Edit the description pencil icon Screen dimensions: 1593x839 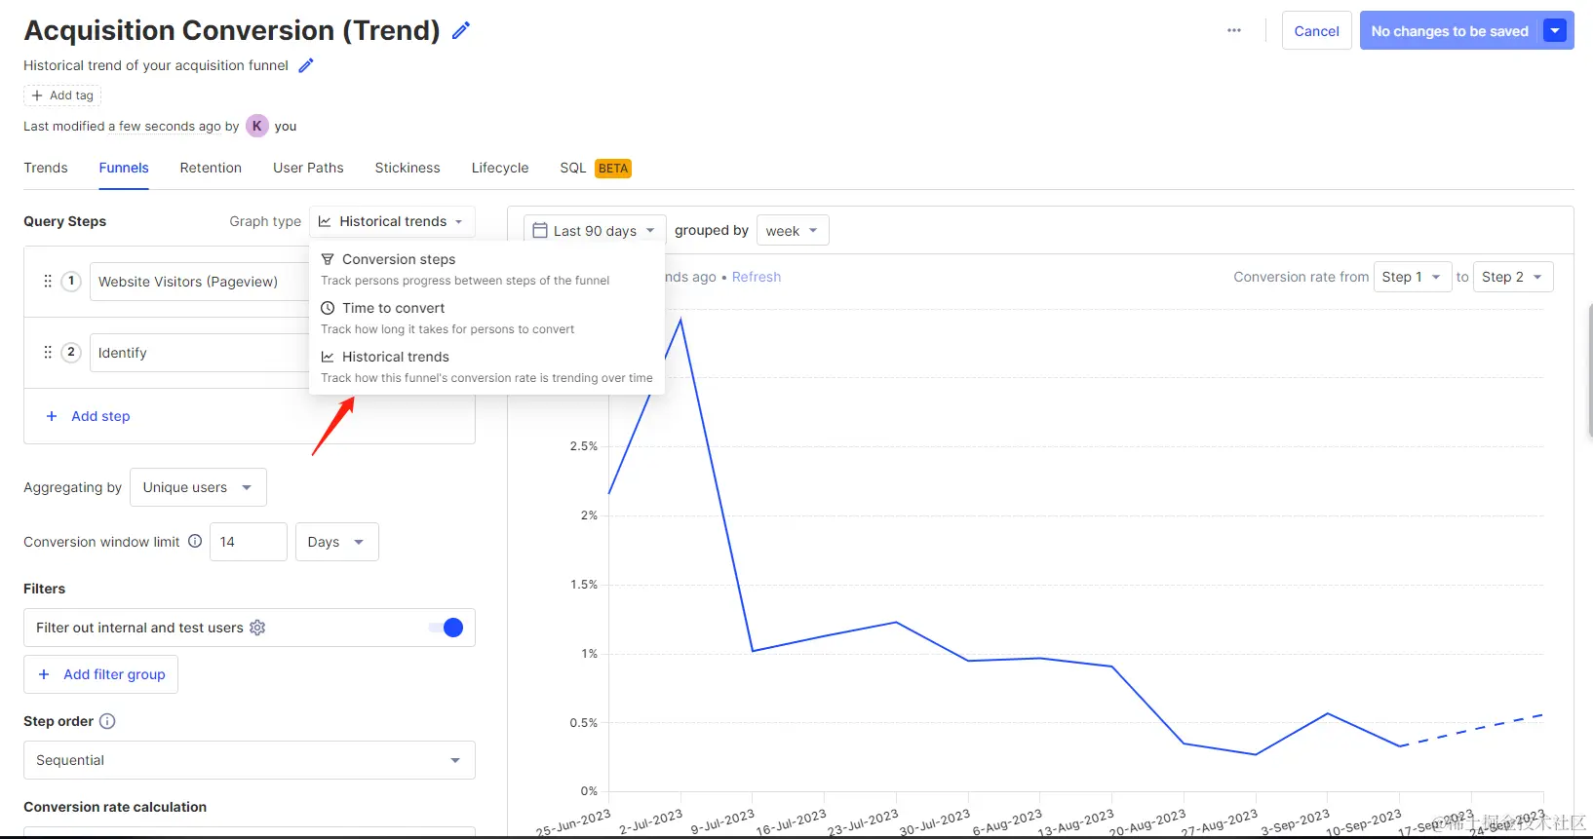tap(306, 65)
